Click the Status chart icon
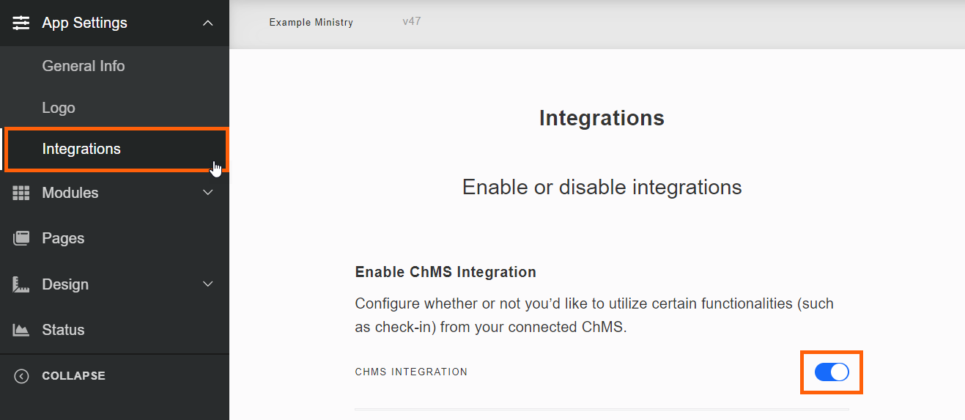This screenshot has width=965, height=420. pyautogui.click(x=21, y=330)
